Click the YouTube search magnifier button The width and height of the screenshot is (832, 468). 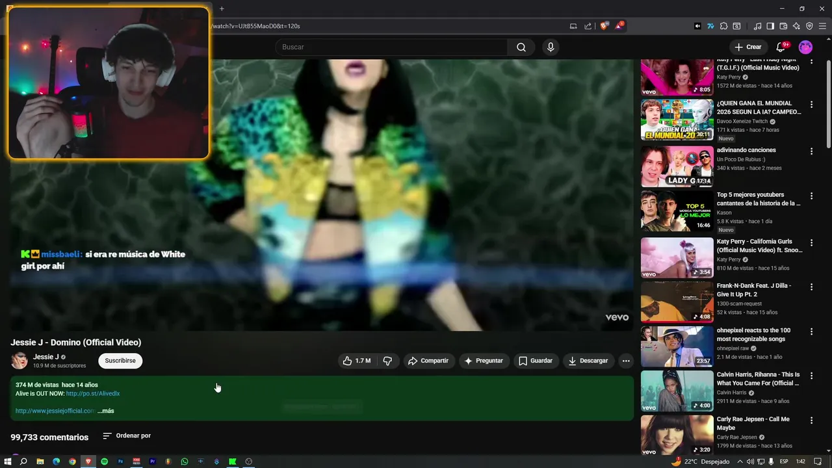tap(521, 47)
